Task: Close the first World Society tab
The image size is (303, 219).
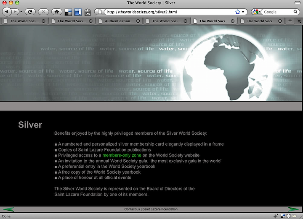Action: 44,21
